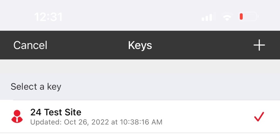Tap the Wi-Fi status icon
The width and height of the screenshot is (280, 138).
tap(227, 17)
